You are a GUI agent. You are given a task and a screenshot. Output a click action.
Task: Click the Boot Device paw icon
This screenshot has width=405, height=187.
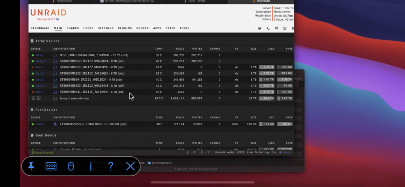click(32, 135)
